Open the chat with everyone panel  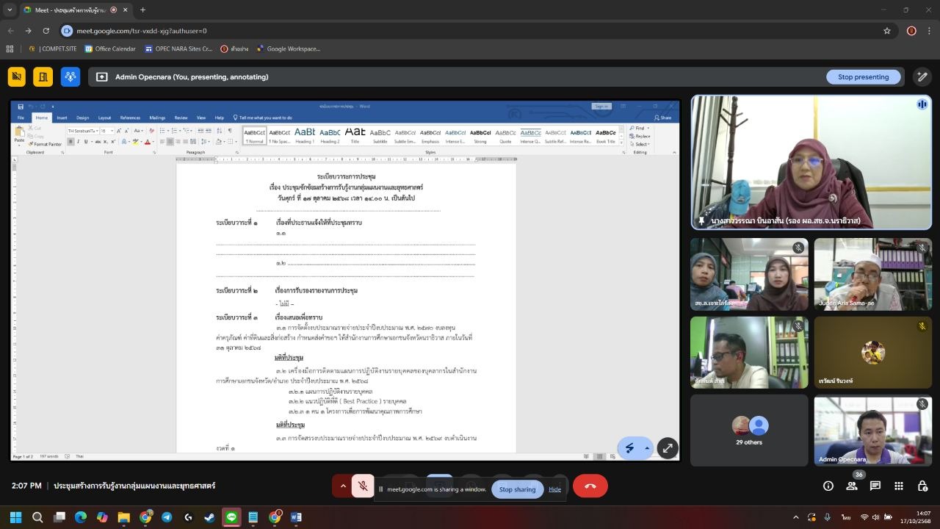(875, 486)
